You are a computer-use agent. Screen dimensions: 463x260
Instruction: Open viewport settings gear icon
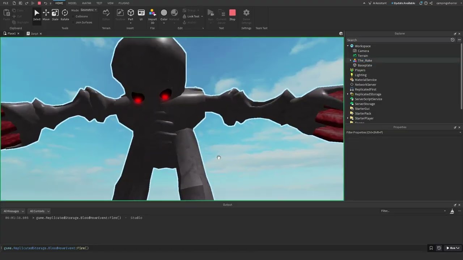[341, 34]
